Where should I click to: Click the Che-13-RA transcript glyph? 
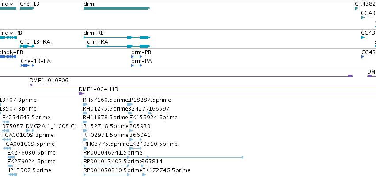coord(27,46)
